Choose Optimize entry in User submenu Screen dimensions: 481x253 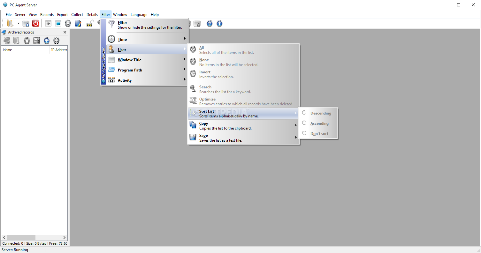click(243, 101)
